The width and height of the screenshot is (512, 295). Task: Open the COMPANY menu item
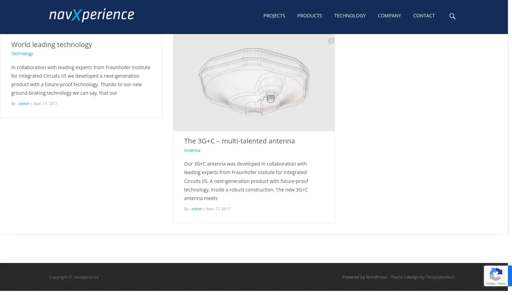click(x=389, y=15)
